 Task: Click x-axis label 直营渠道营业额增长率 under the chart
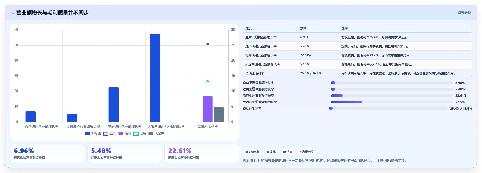(42, 127)
